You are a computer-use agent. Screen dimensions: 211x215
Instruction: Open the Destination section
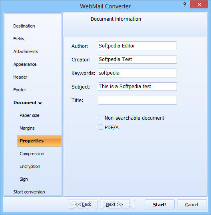(x=24, y=26)
